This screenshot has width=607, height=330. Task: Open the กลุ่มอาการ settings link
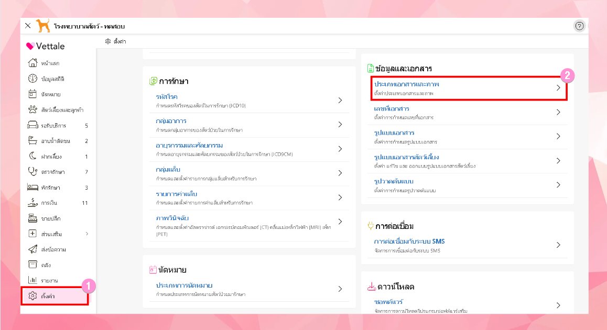coord(171,121)
